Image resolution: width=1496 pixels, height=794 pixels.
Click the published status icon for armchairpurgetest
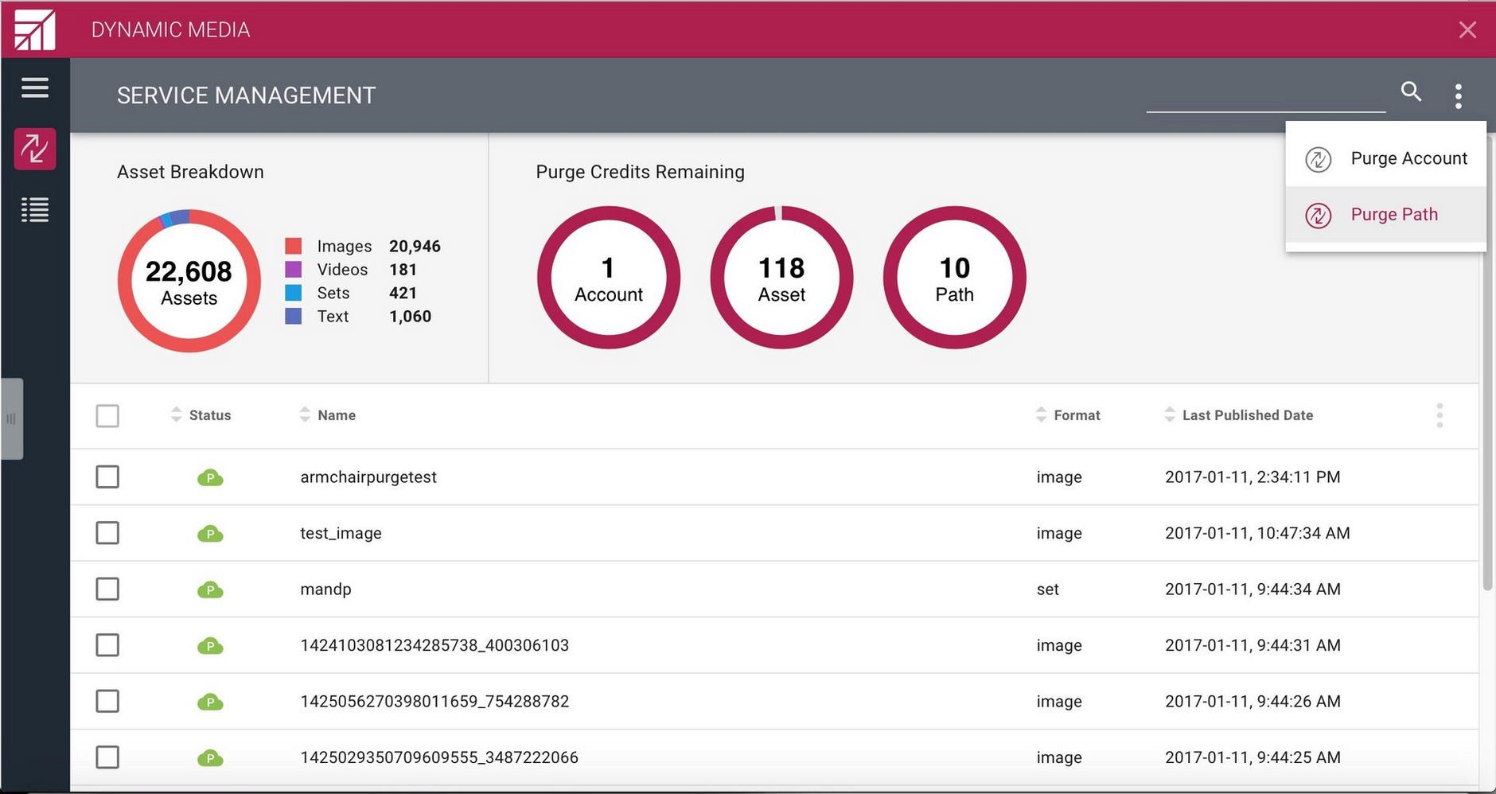tap(210, 477)
